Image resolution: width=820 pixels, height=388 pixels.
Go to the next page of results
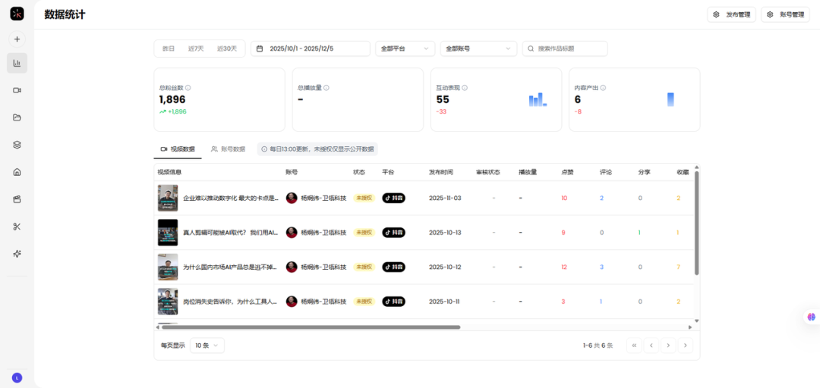668,345
